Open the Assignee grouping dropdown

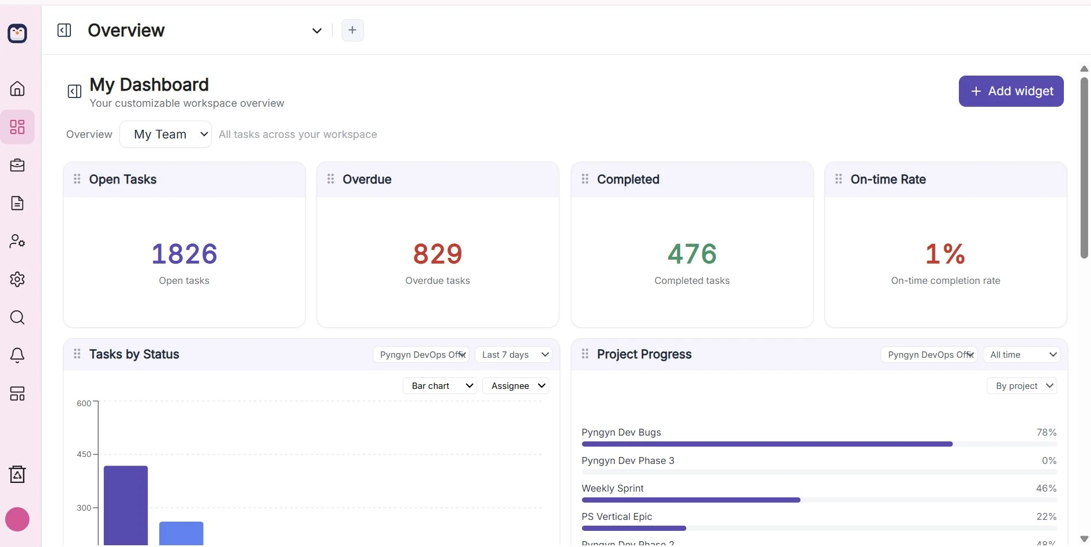tap(516, 386)
